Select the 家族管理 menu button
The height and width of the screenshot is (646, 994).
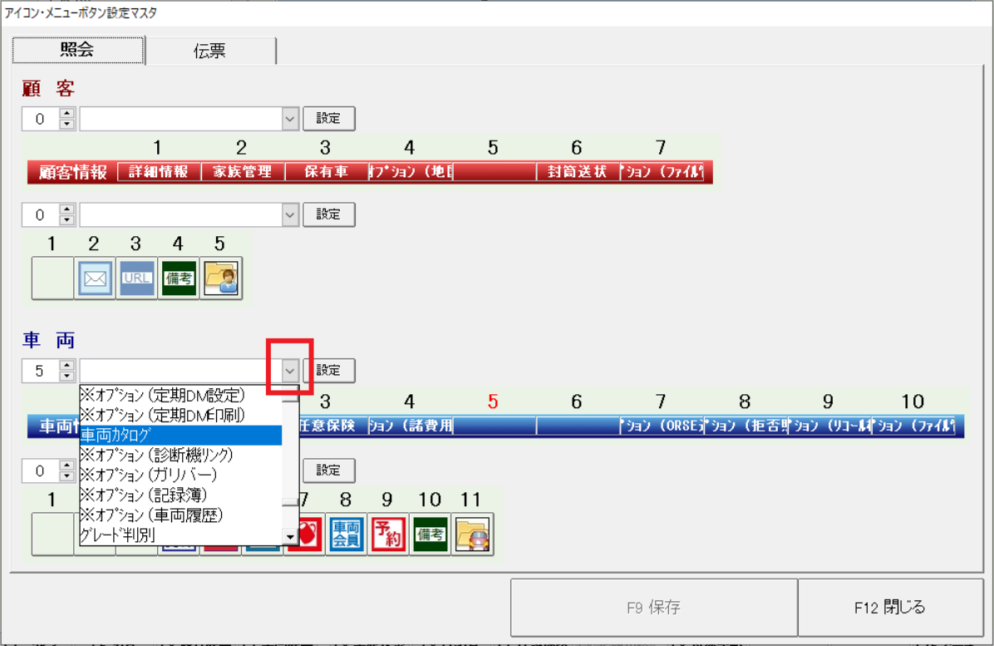(243, 172)
